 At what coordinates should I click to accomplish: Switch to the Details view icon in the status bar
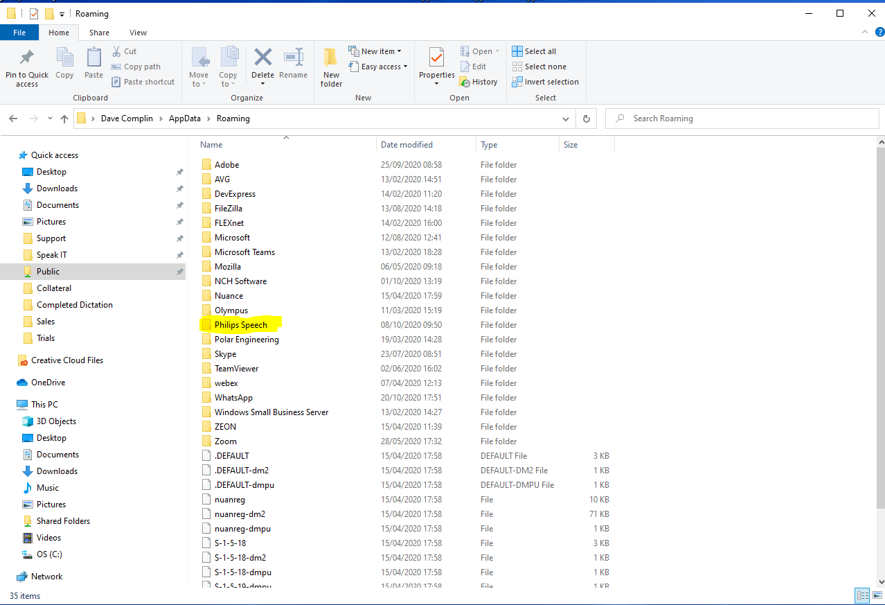pos(862,595)
